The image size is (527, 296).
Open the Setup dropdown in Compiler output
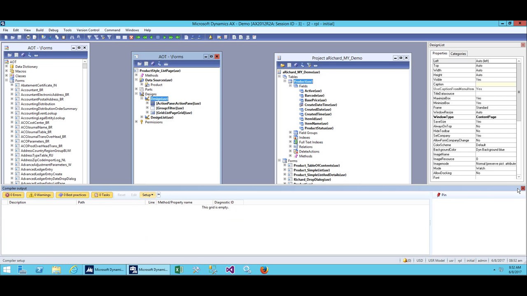pos(147,195)
